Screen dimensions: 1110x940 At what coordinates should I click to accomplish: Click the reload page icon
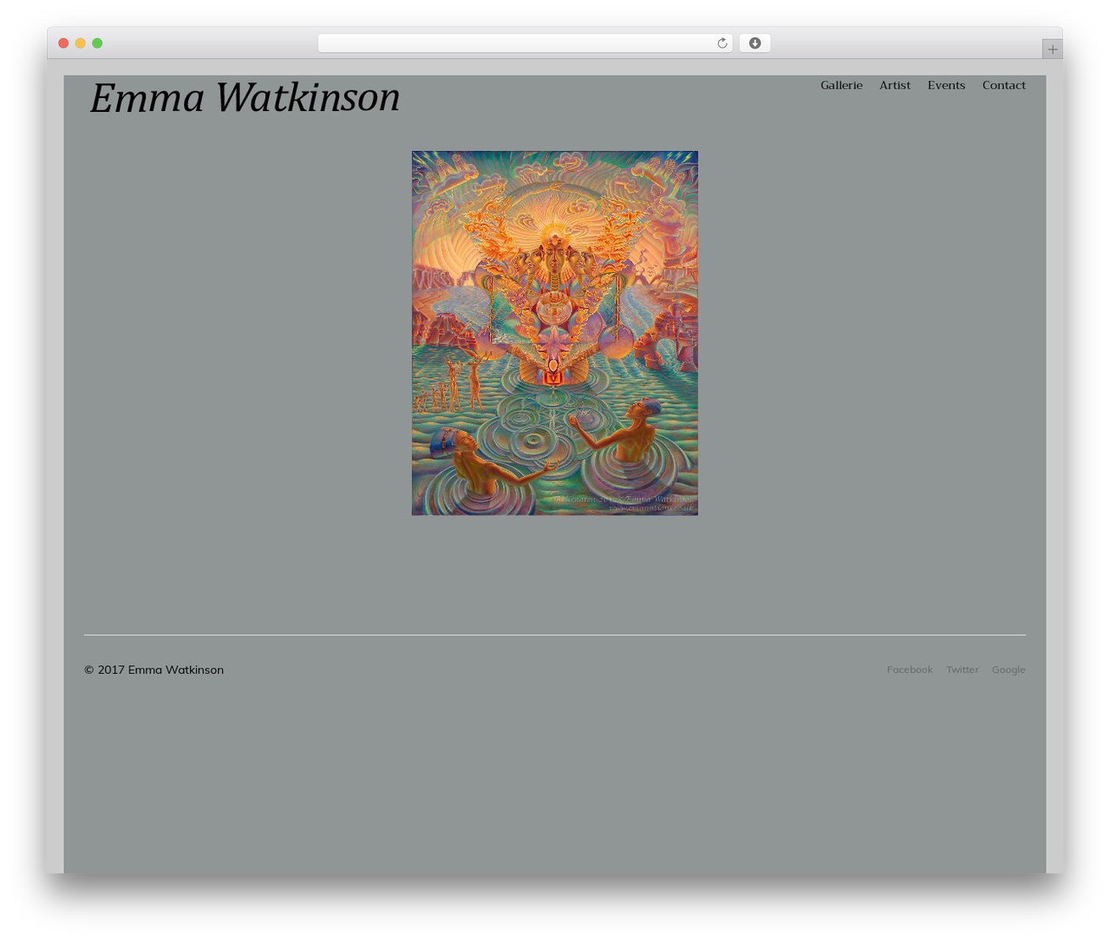pos(721,43)
